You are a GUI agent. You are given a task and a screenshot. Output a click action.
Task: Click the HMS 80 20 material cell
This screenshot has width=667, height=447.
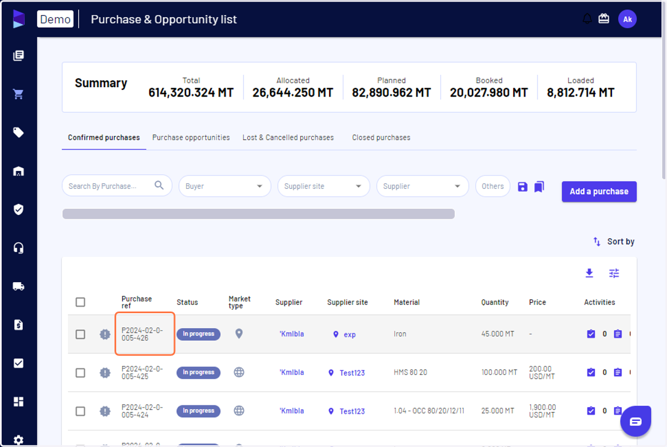(410, 373)
